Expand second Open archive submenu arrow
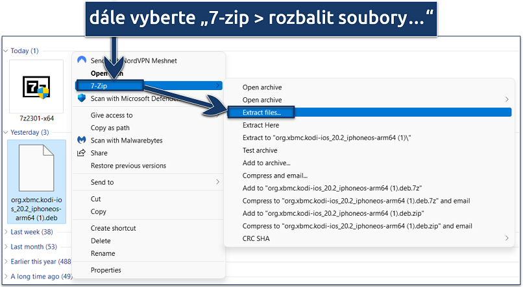Image resolution: width=523 pixels, height=287 pixels. click(x=507, y=100)
